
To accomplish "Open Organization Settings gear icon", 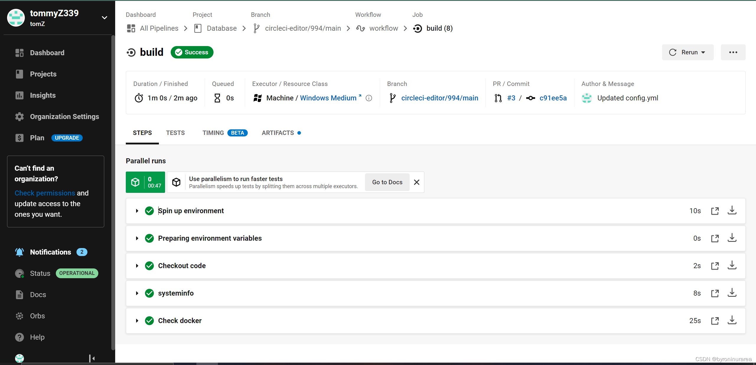I will pos(19,117).
